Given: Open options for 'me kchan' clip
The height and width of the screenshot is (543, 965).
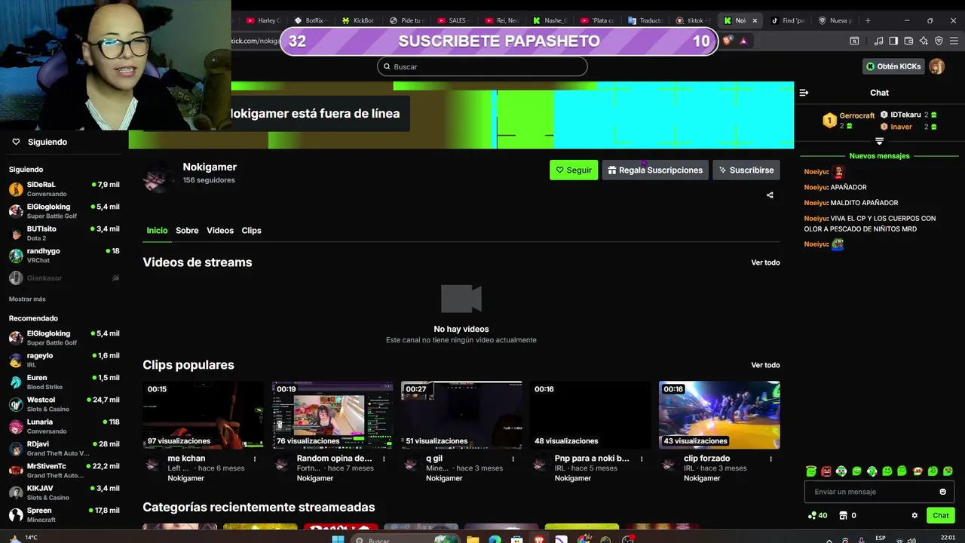Looking at the screenshot, I should [255, 459].
